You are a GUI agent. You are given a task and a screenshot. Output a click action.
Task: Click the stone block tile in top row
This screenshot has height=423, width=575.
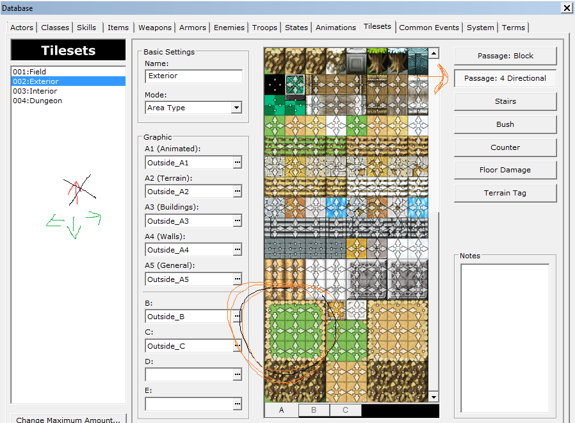click(x=357, y=61)
